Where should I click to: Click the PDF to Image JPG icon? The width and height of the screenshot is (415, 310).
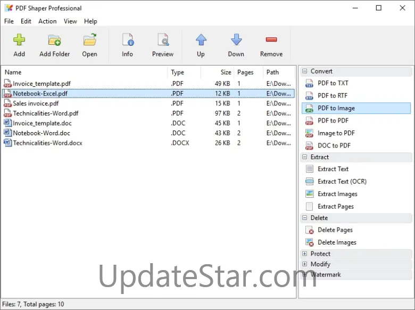pyautogui.click(x=309, y=108)
